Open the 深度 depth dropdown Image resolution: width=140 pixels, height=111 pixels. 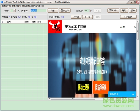[x=14, y=11]
